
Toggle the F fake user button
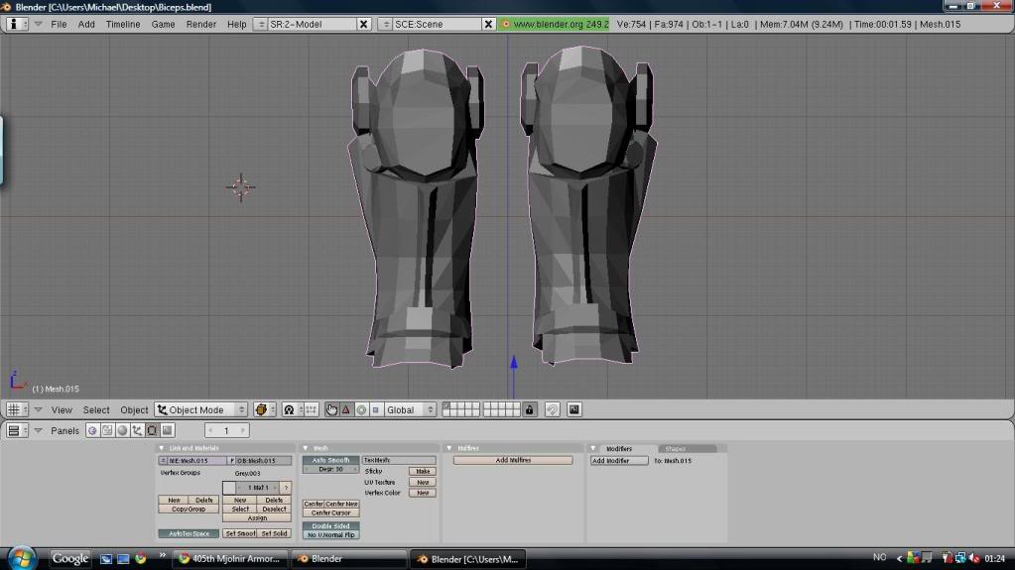[x=232, y=461]
